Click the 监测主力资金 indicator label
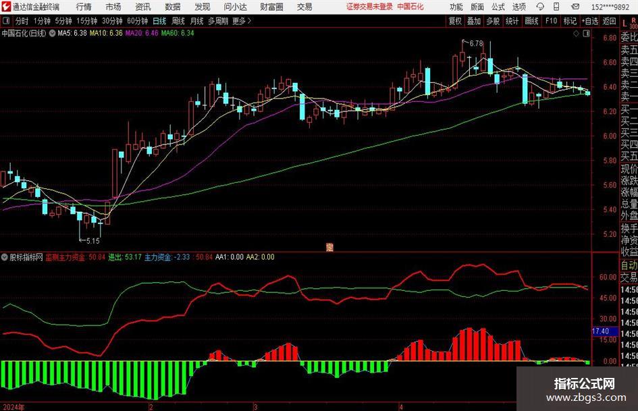 click(x=65, y=257)
